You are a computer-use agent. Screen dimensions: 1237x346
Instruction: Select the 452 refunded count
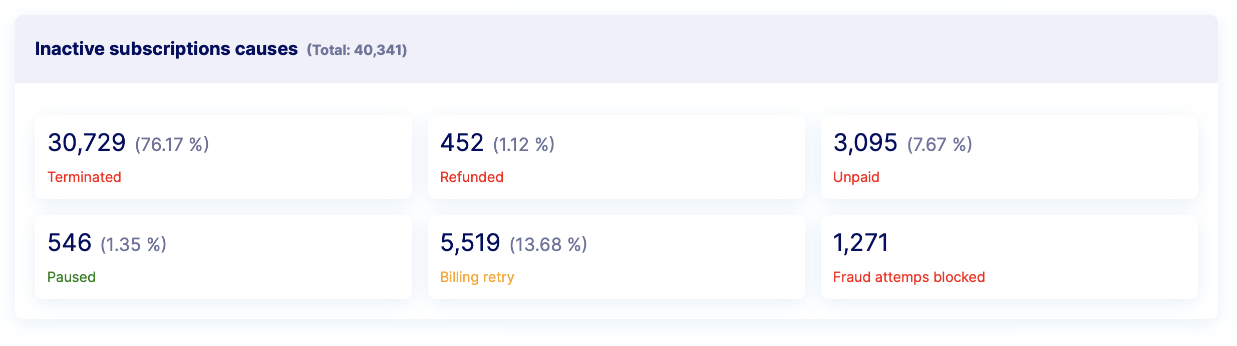coord(462,143)
